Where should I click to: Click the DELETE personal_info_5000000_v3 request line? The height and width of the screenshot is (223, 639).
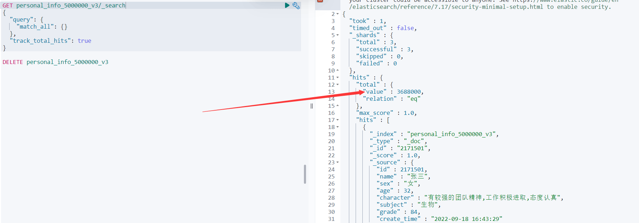pos(56,62)
